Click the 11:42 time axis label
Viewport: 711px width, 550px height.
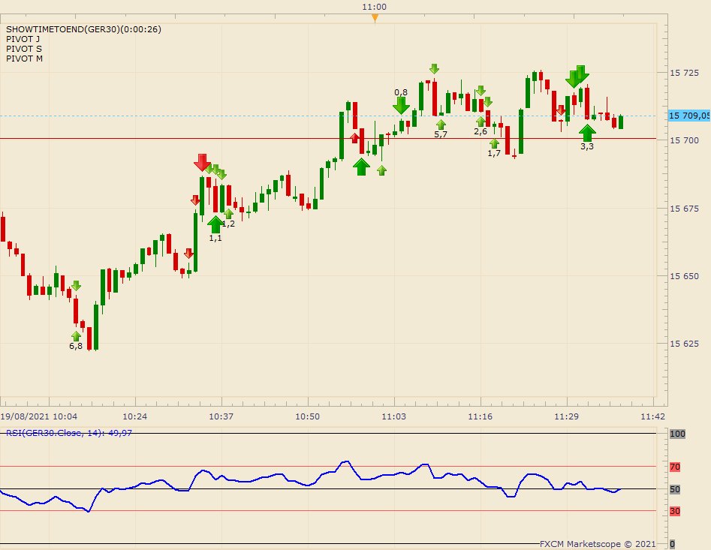pos(652,416)
